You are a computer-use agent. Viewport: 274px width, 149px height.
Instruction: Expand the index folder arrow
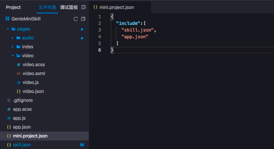tap(13, 47)
